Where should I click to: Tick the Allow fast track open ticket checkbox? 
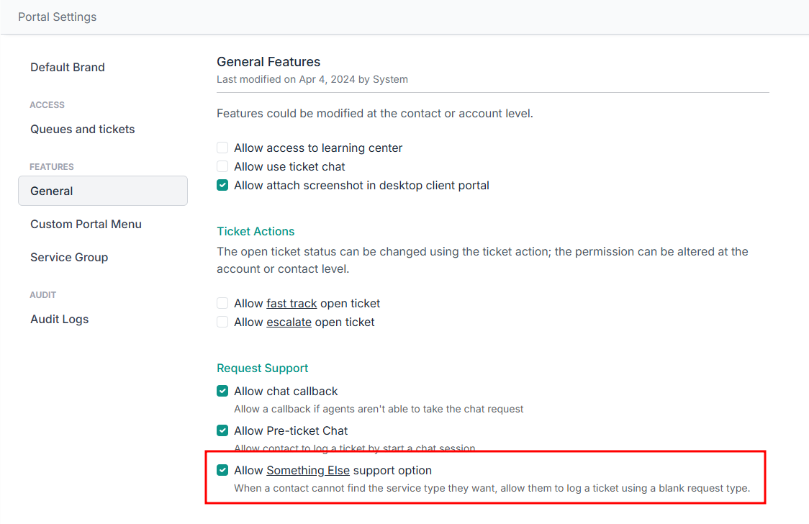[222, 303]
